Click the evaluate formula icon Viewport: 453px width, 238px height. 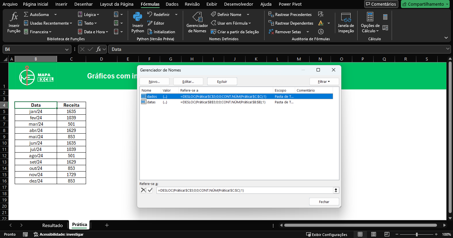321,32
